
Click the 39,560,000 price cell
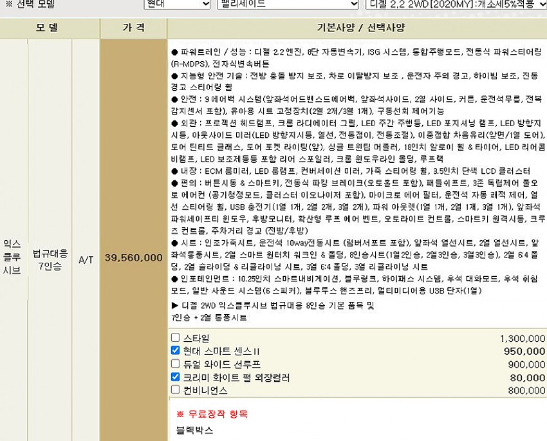134,258
